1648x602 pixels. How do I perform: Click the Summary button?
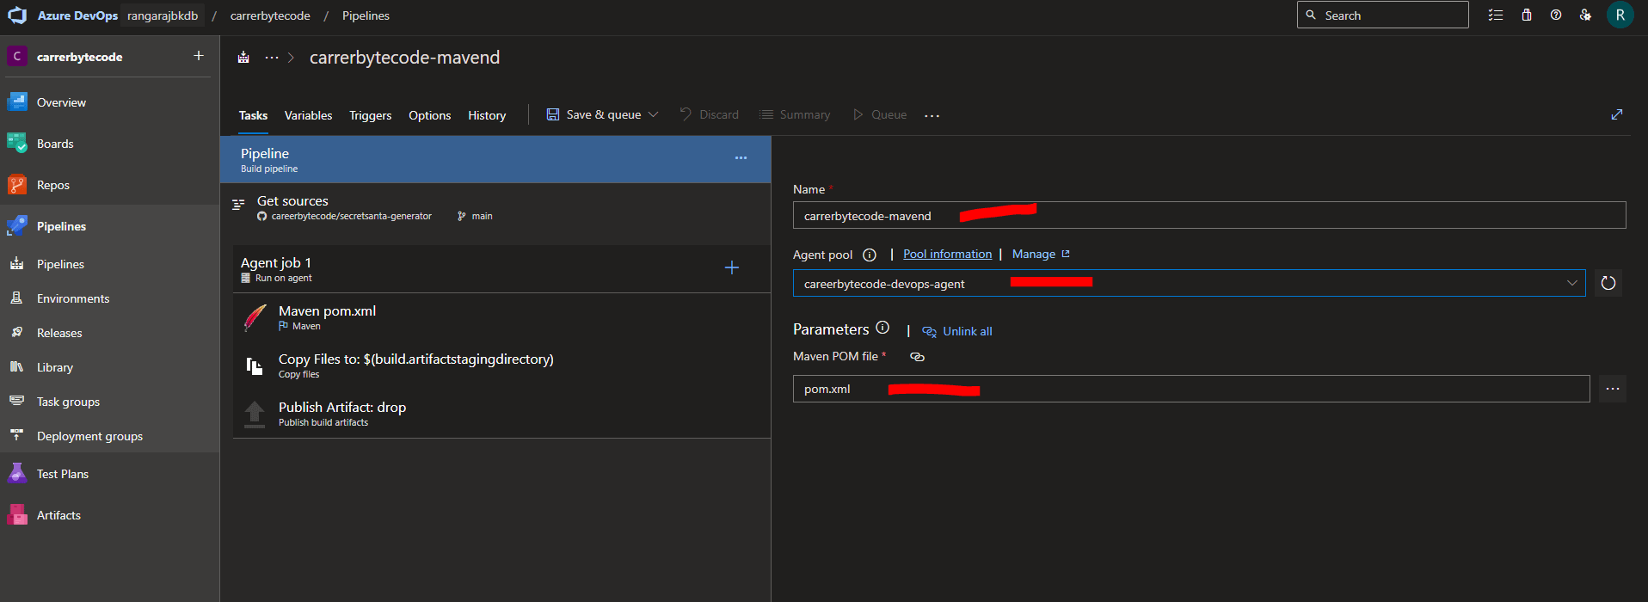(x=795, y=114)
